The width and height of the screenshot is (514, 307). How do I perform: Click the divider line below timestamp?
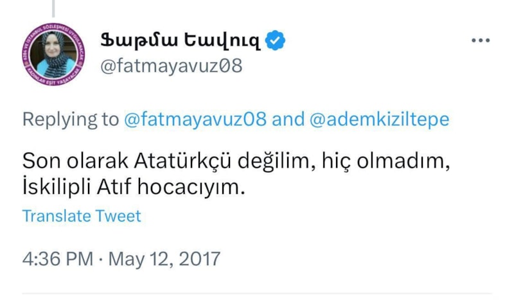coord(257,294)
